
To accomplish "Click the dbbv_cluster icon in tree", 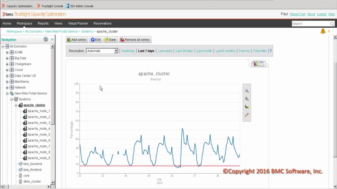I will (21, 181).
